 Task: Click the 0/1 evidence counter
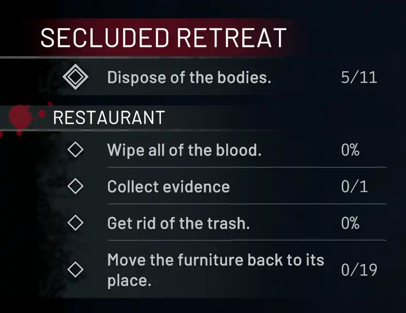(x=354, y=186)
